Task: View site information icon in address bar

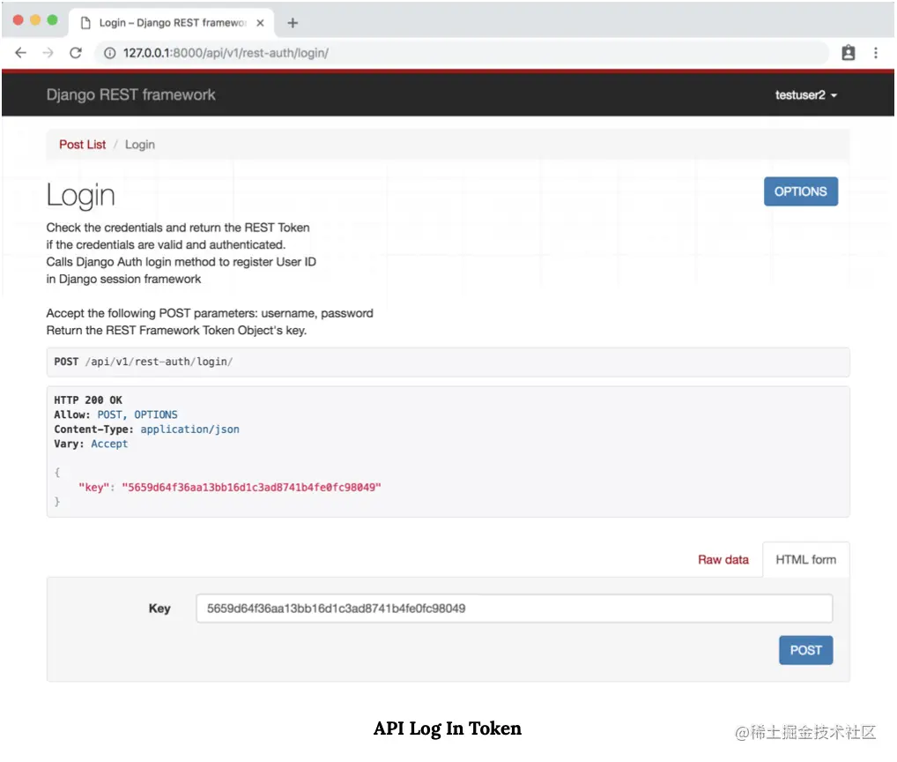Action: (109, 53)
